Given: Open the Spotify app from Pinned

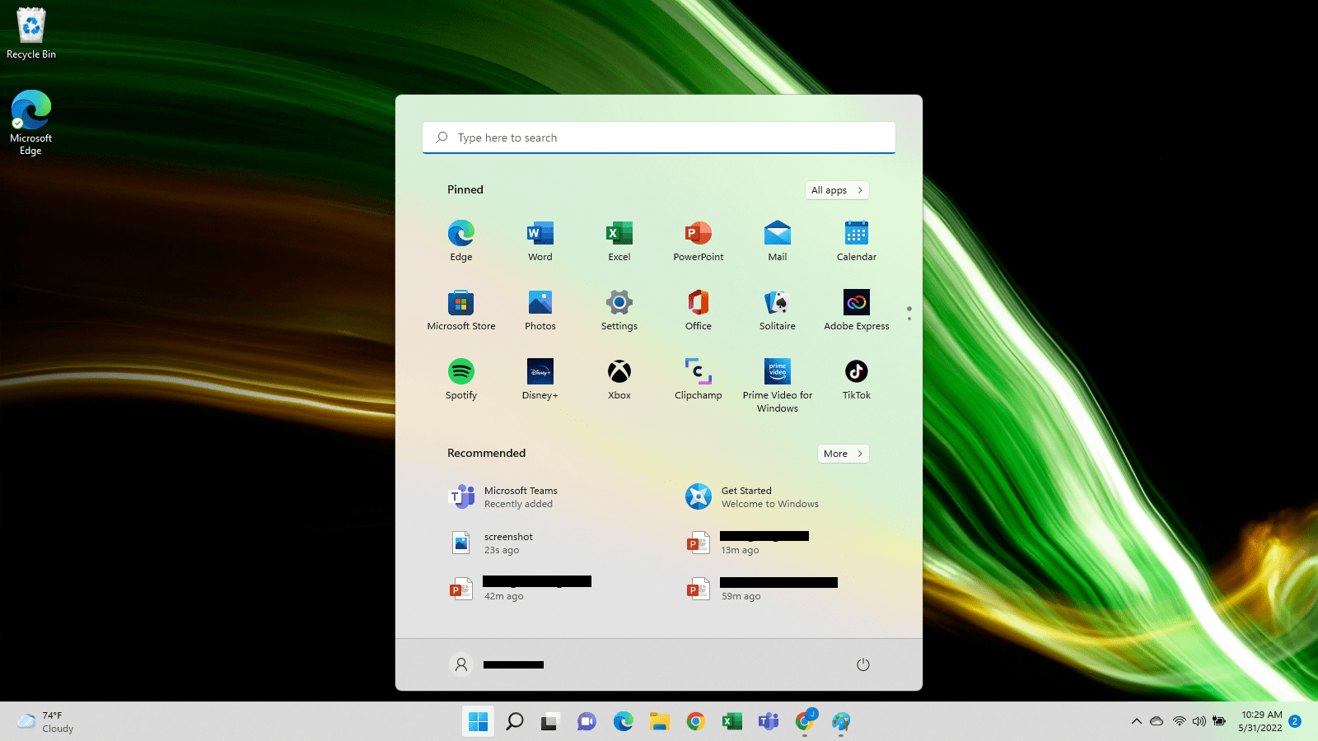Looking at the screenshot, I should click(460, 379).
